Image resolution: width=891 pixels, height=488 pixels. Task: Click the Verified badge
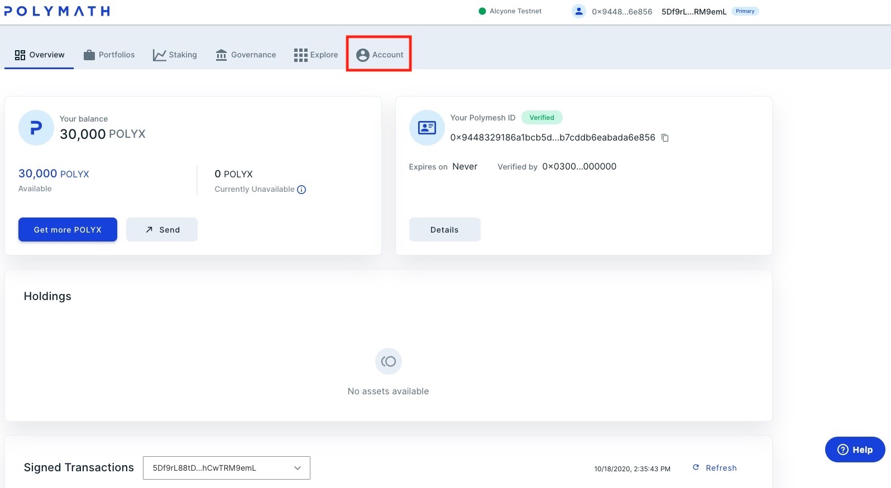point(542,118)
